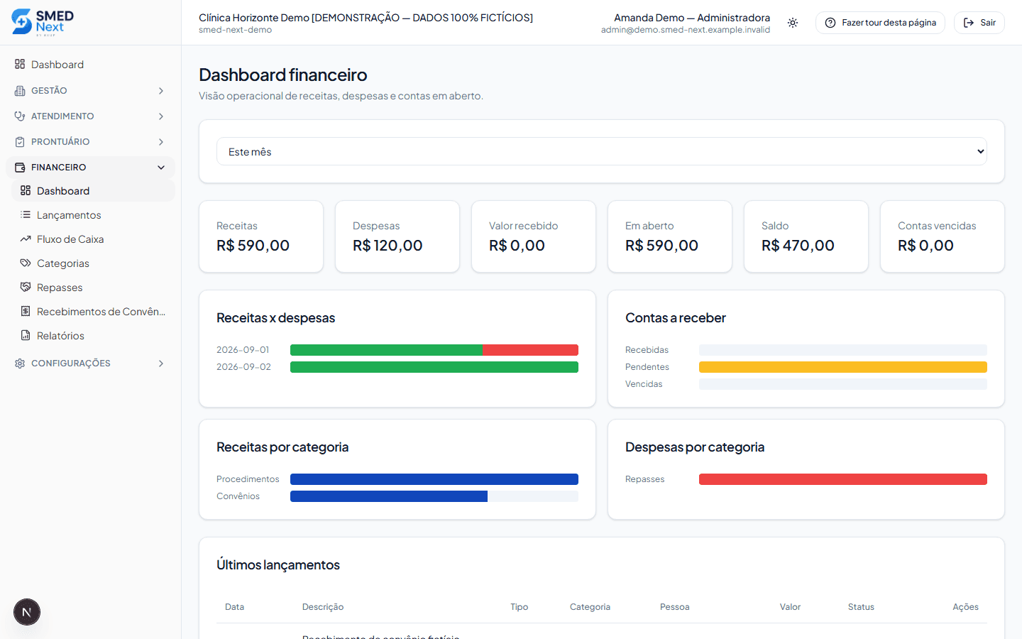Open the Relatórios page
Image resolution: width=1022 pixels, height=639 pixels.
(x=94, y=336)
